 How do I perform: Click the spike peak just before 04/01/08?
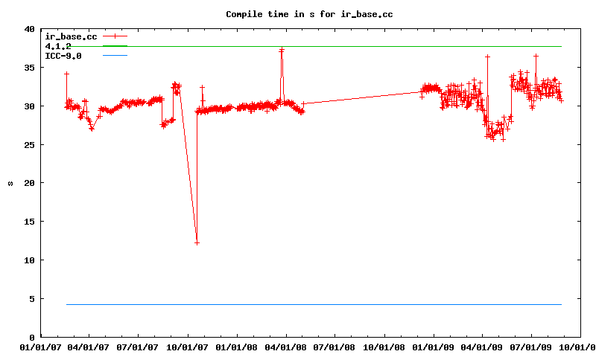tap(282, 50)
